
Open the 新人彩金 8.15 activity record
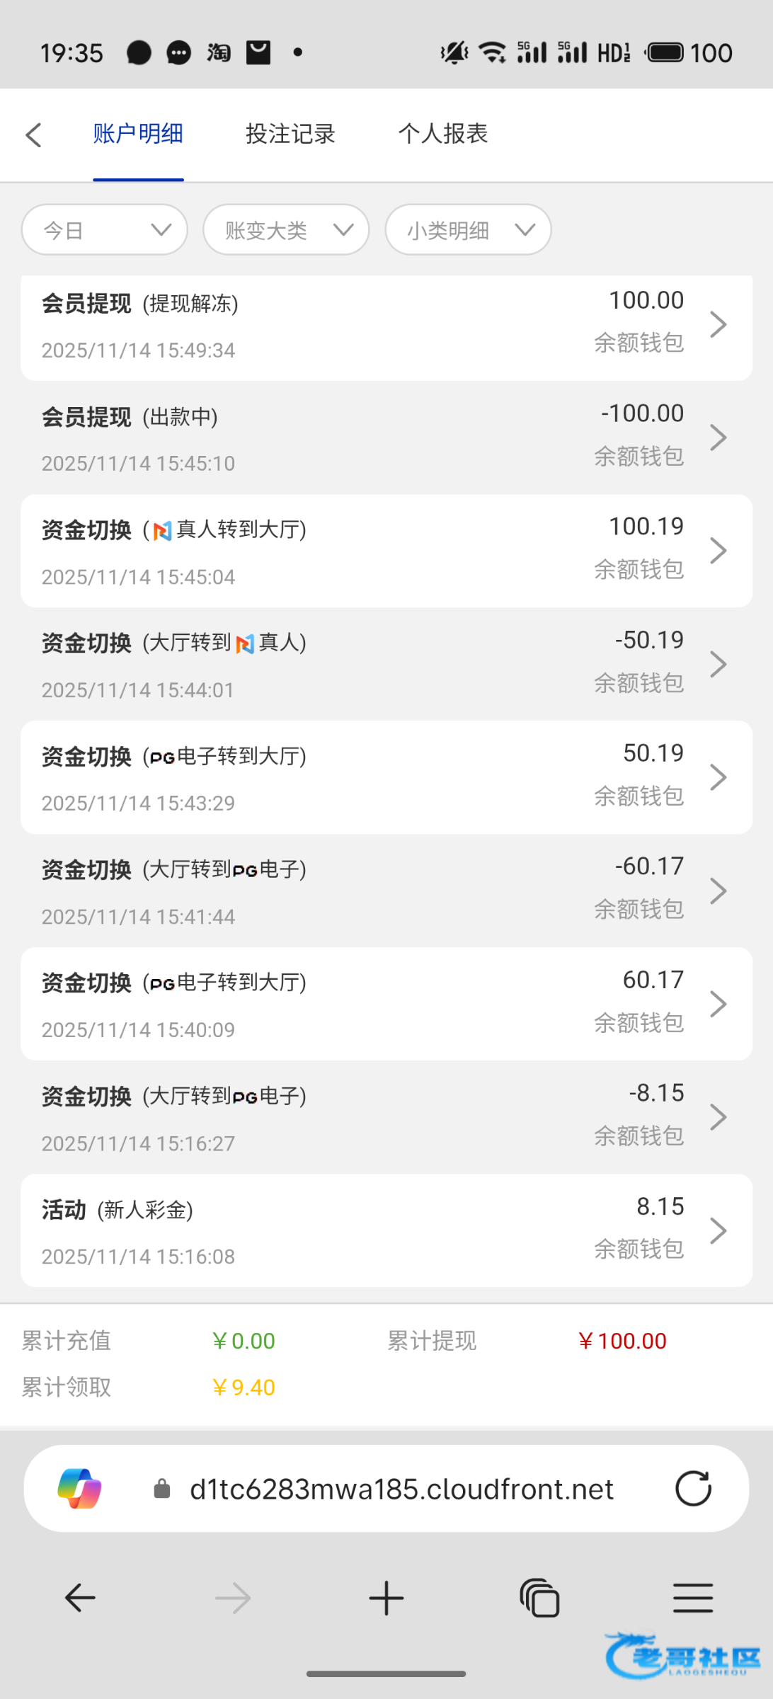coord(386,1230)
